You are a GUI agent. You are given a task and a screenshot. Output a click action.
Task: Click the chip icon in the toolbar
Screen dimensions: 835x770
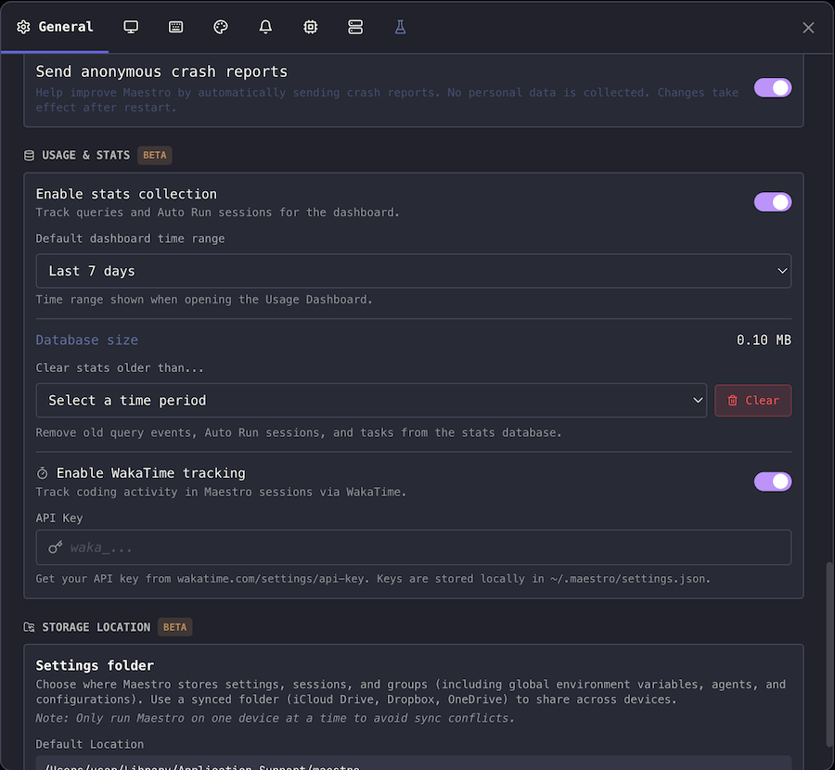coord(310,27)
